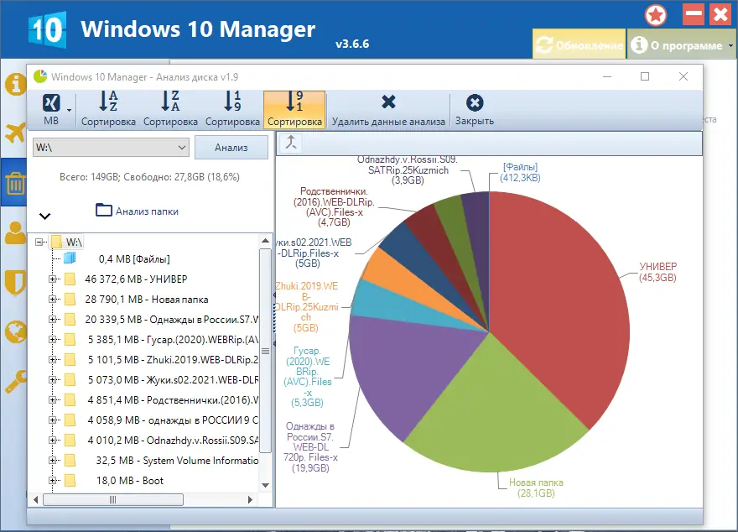Open shield Security section in sidebar
Screen dimensions: 738x532
(15, 283)
